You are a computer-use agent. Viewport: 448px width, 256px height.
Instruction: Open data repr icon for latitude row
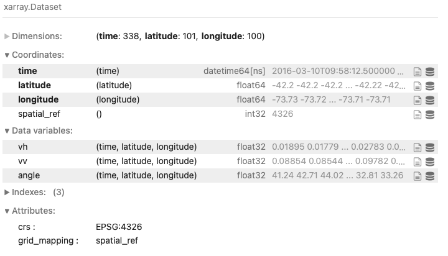click(430, 86)
